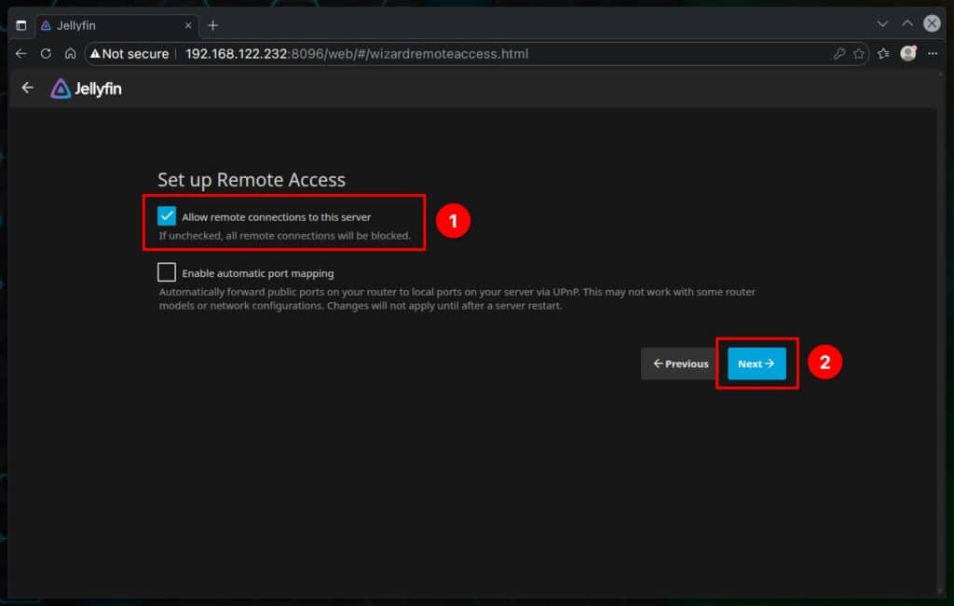Open browser profile avatar
The width and height of the screenshot is (954, 606).
click(908, 54)
